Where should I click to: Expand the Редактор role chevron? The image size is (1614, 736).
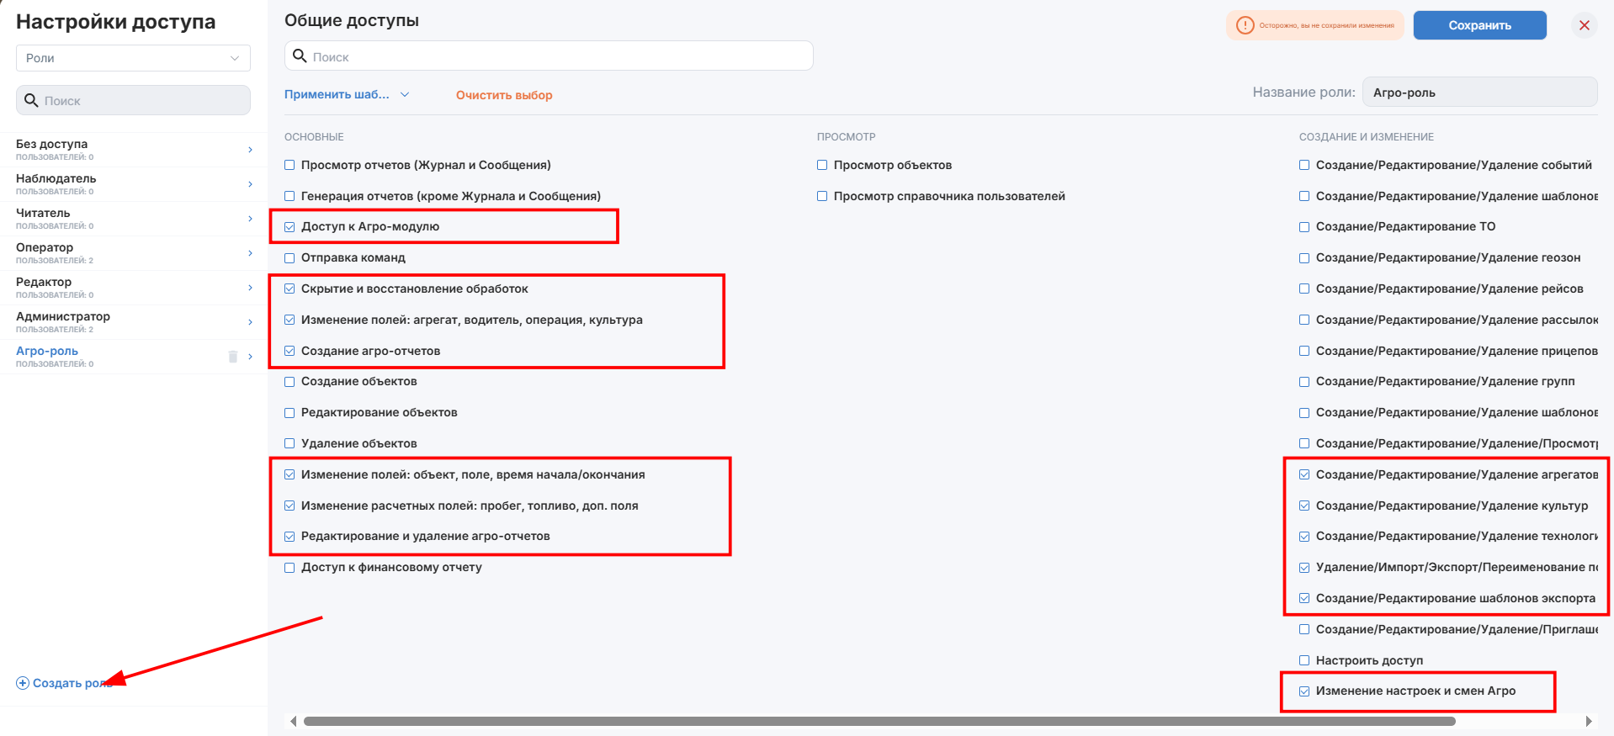pos(250,288)
